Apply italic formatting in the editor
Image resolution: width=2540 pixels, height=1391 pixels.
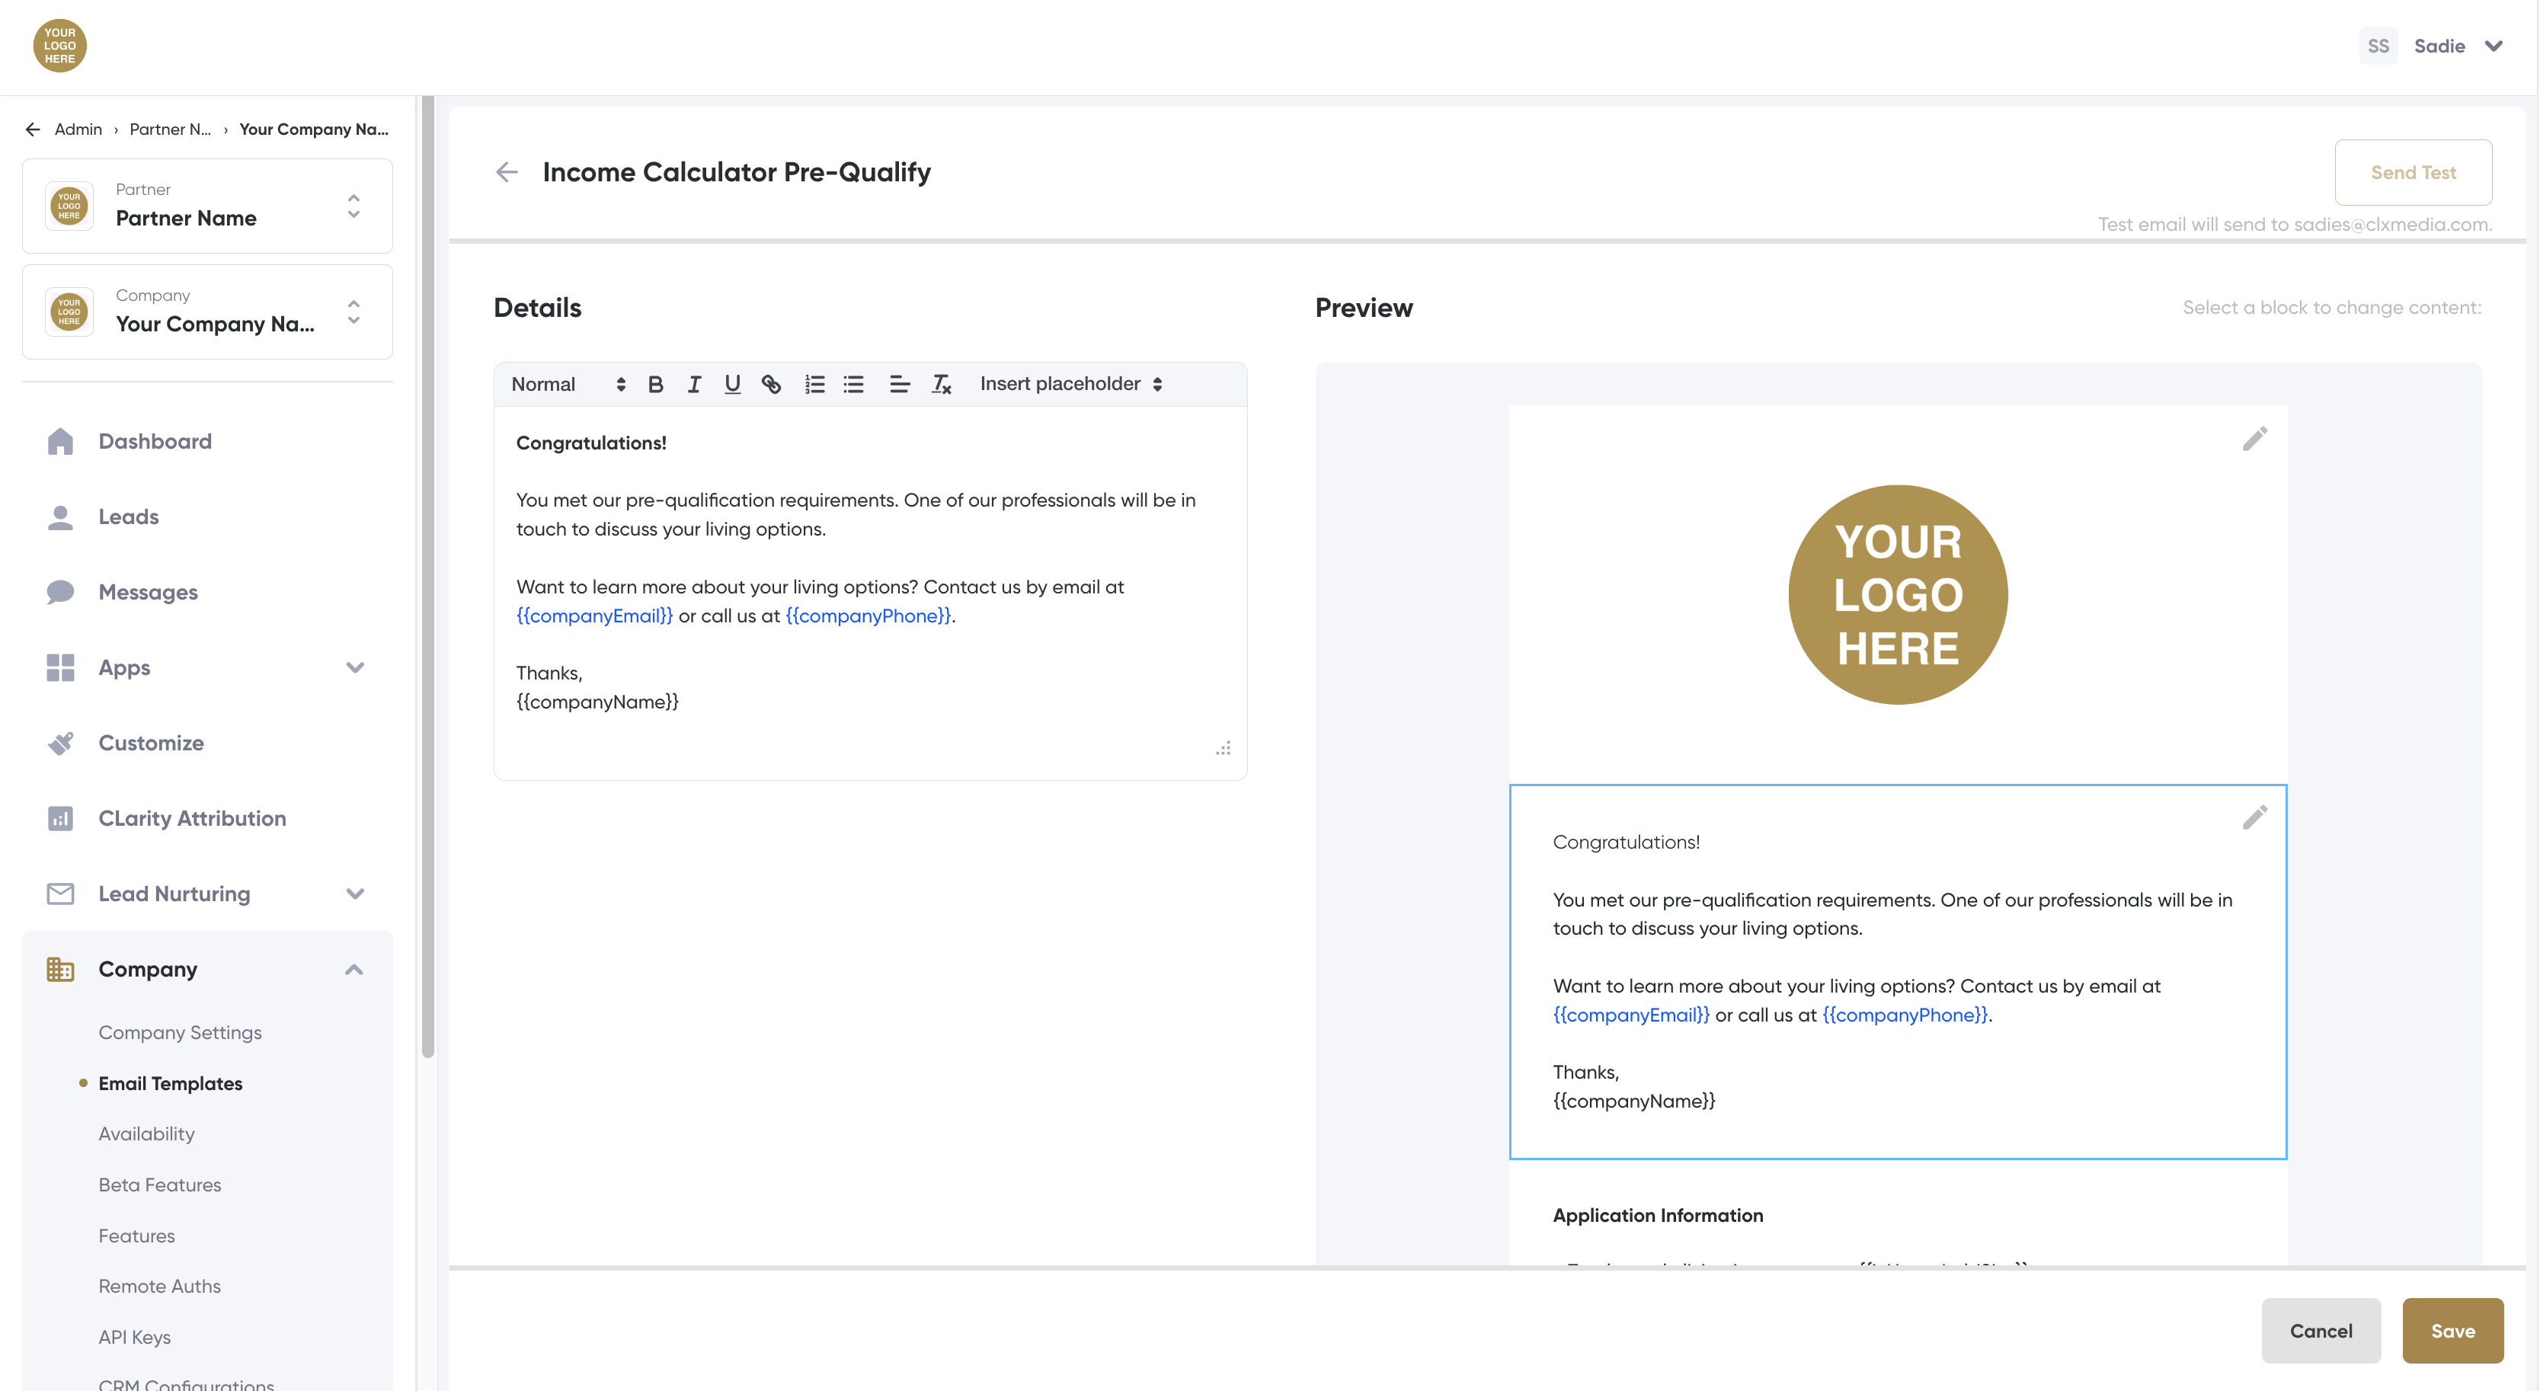pos(693,385)
